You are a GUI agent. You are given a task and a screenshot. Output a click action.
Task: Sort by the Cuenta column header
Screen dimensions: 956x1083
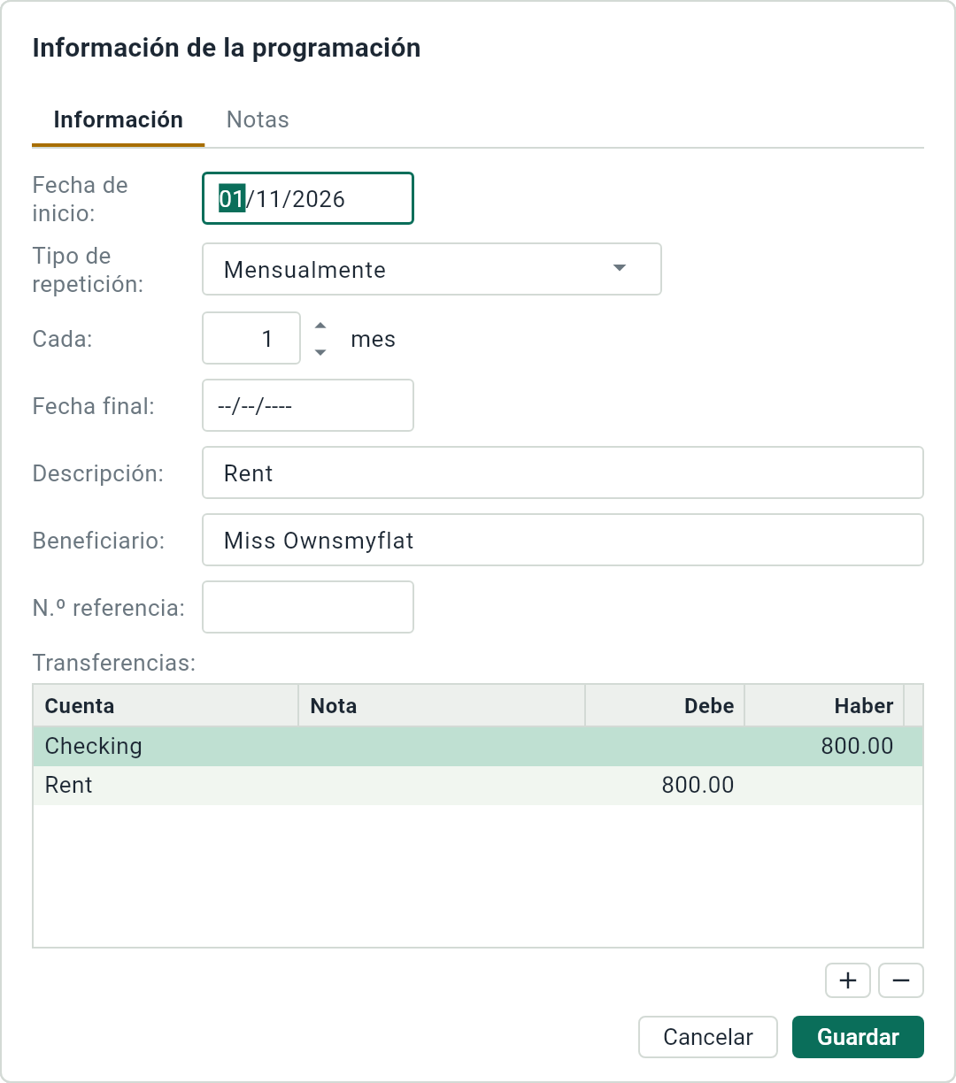[x=166, y=705]
